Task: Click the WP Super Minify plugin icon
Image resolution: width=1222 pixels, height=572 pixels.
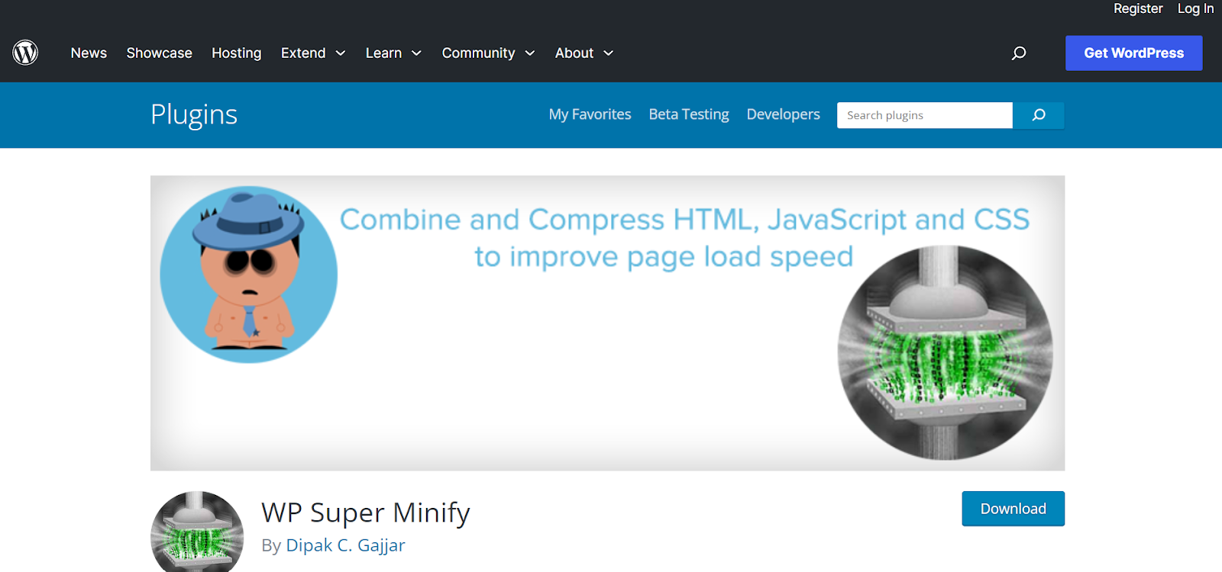Action: (197, 532)
